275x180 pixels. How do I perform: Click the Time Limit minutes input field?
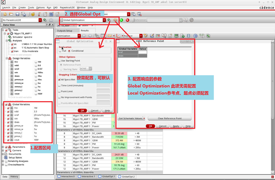tap(103, 85)
